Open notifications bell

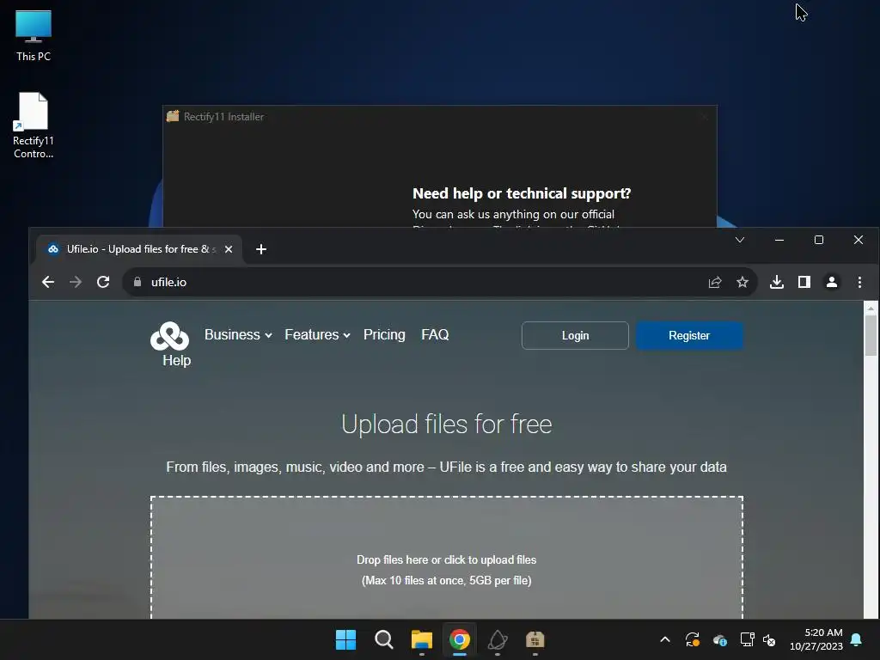pos(857,639)
